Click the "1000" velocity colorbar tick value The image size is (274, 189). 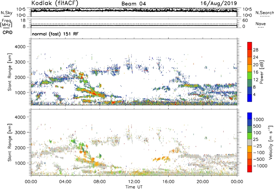[x=259, y=119]
